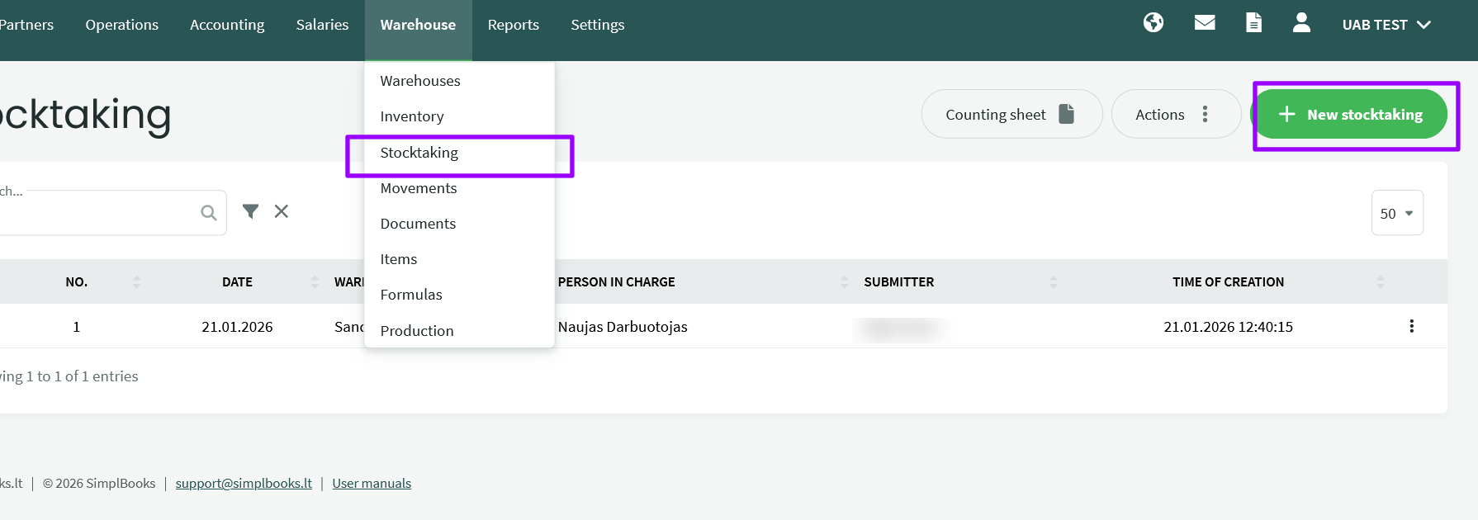The height and width of the screenshot is (520, 1478).
Task: Open the filter funnel icon
Action: coord(250,211)
